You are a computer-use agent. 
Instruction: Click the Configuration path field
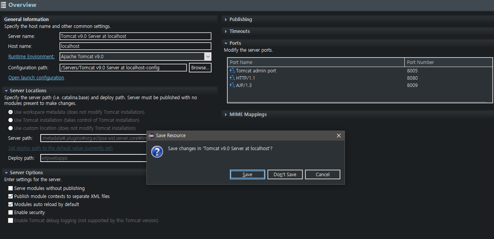pyautogui.click(x=123, y=68)
